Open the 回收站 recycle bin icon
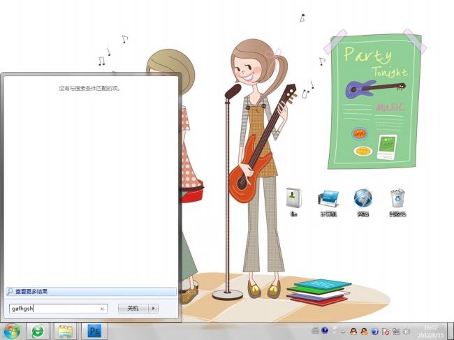Screen dimensions: 454x340 (x=397, y=202)
